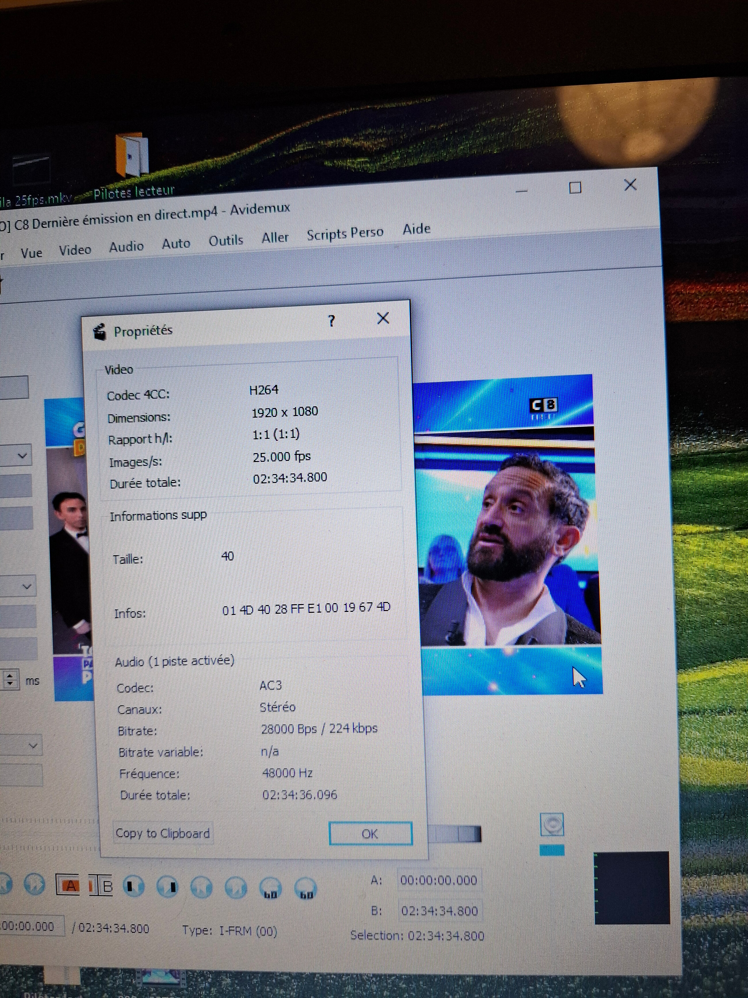Click the n/a variable bitrate value
Screen dimensions: 748x998
(x=270, y=751)
